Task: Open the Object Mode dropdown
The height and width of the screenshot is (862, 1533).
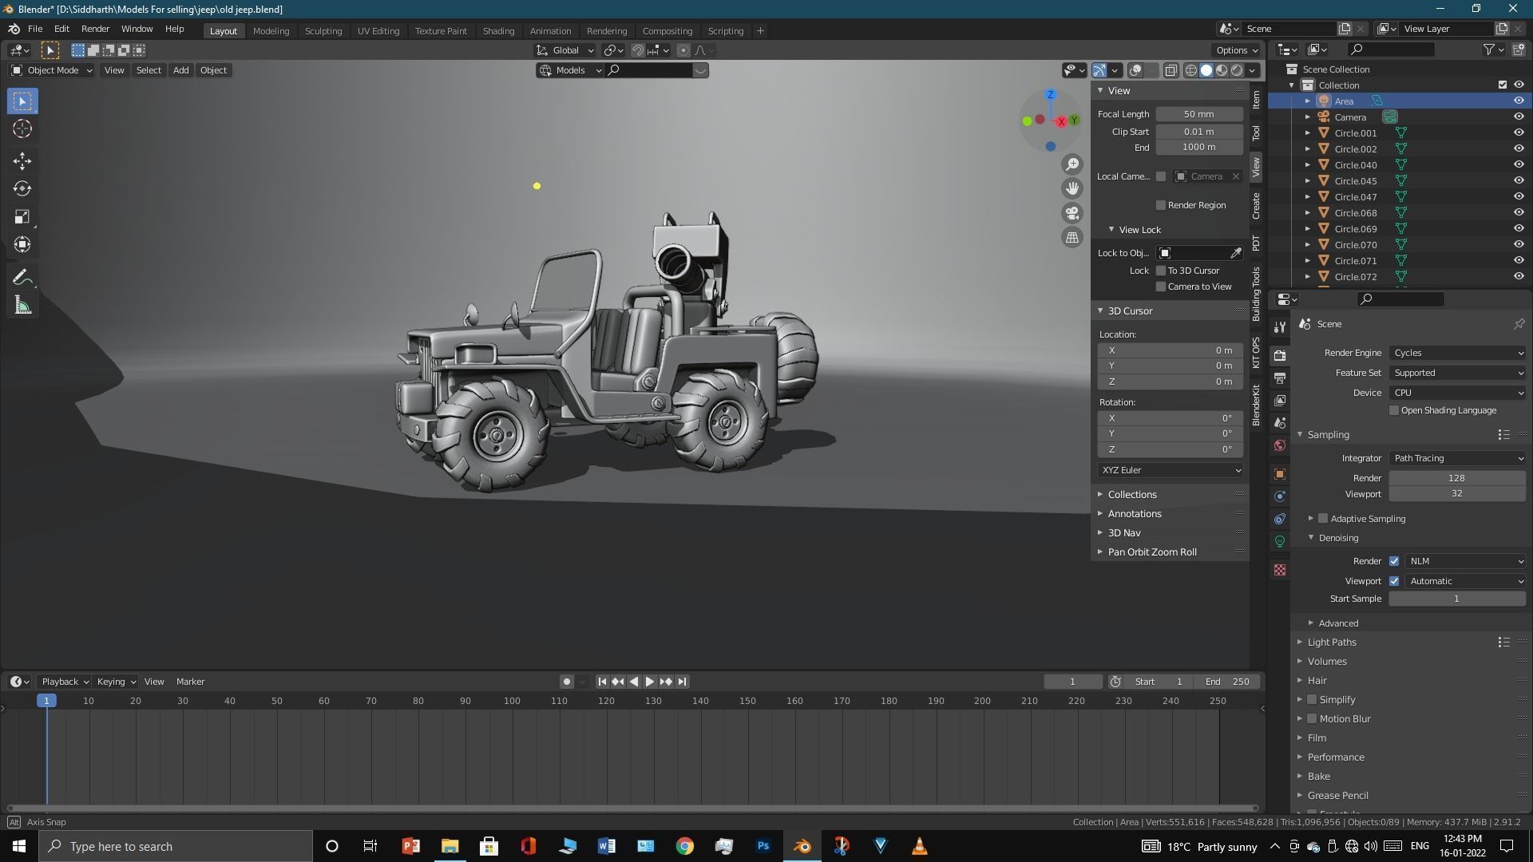Action: pos(51,70)
